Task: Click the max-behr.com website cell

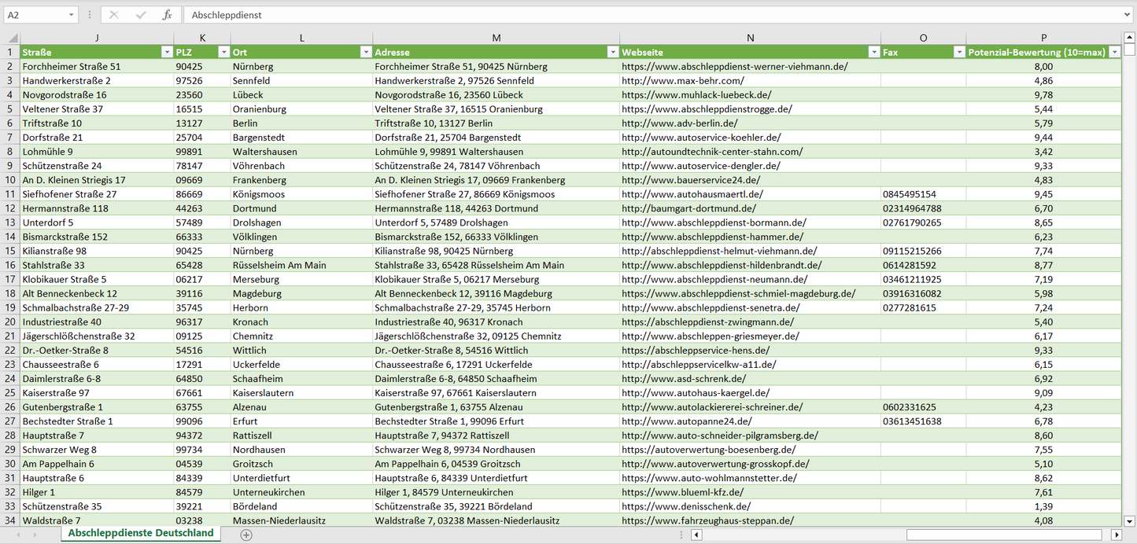Action: tap(682, 81)
